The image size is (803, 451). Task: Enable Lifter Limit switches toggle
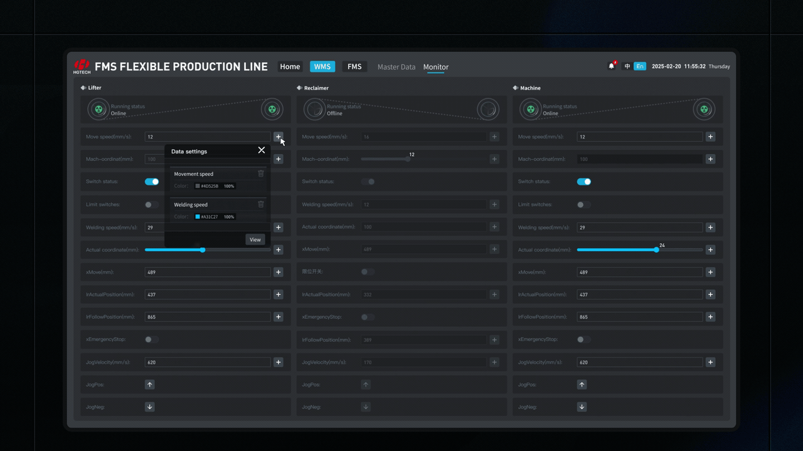click(x=152, y=205)
